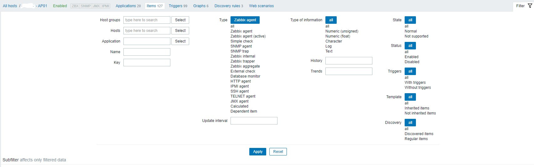Click Select button next to Host groups

coord(180,20)
